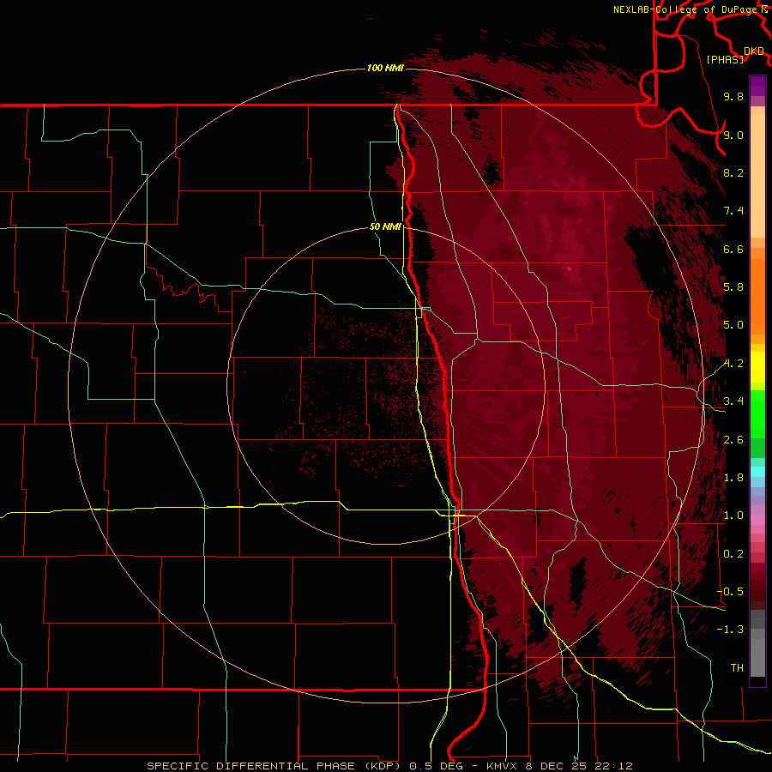The width and height of the screenshot is (772, 772).
Task: Click the 8.2 scale value
Action: coord(733,172)
